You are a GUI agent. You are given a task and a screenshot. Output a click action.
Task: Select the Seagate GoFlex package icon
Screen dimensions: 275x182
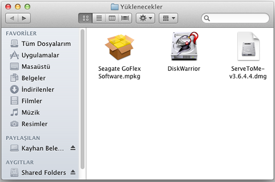point(120,47)
